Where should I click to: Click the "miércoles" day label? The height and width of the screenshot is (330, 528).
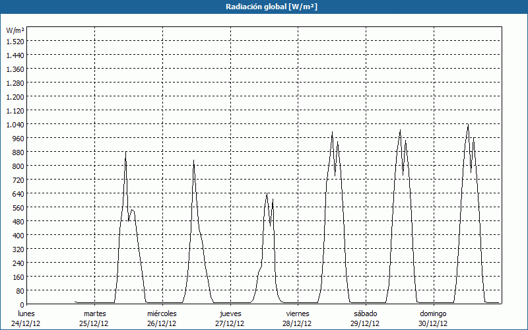tap(162, 313)
